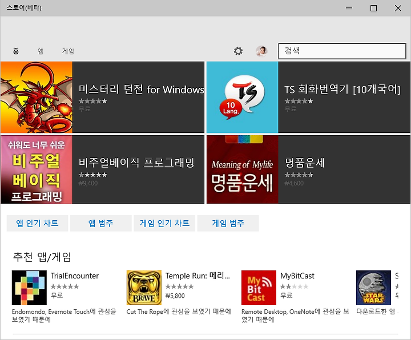Click the 무료 label under TrialEncounter
The height and width of the screenshot is (340, 411).
(x=57, y=296)
